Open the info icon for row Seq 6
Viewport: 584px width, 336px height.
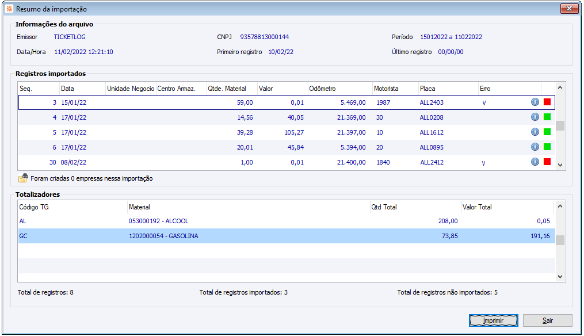(535, 147)
